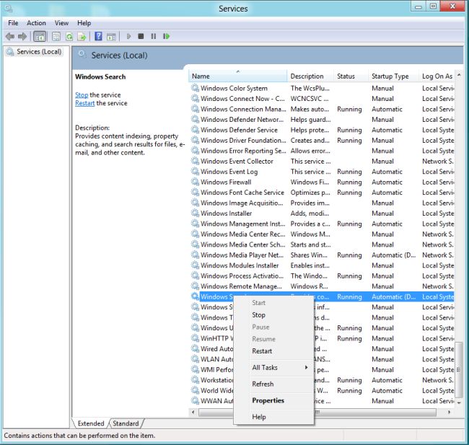Choose Stop in the context menu
This screenshot has width=469, height=445.
point(273,315)
